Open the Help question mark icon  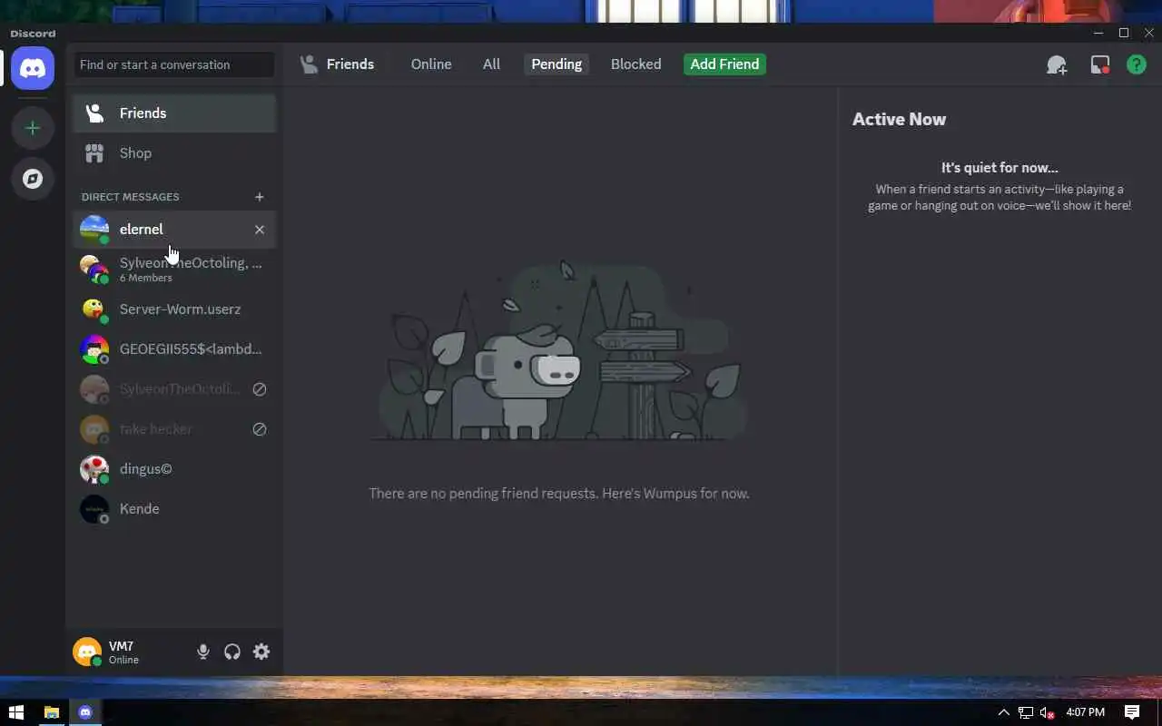point(1137,64)
